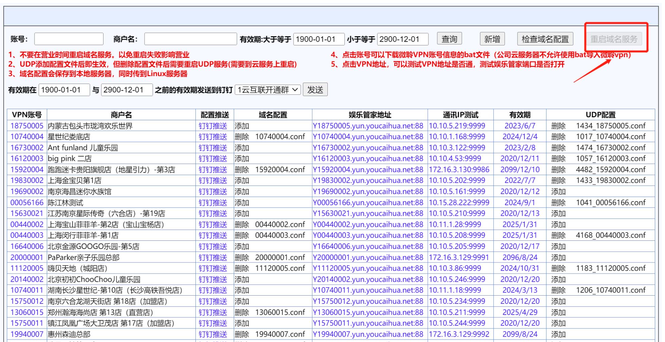
Task: Open VPN account 20000001 link
Action: (27, 257)
